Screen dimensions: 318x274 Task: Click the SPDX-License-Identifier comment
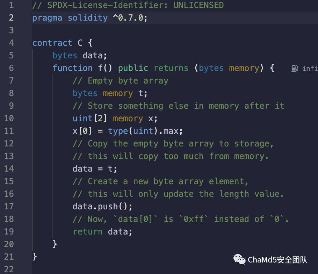click(x=128, y=5)
